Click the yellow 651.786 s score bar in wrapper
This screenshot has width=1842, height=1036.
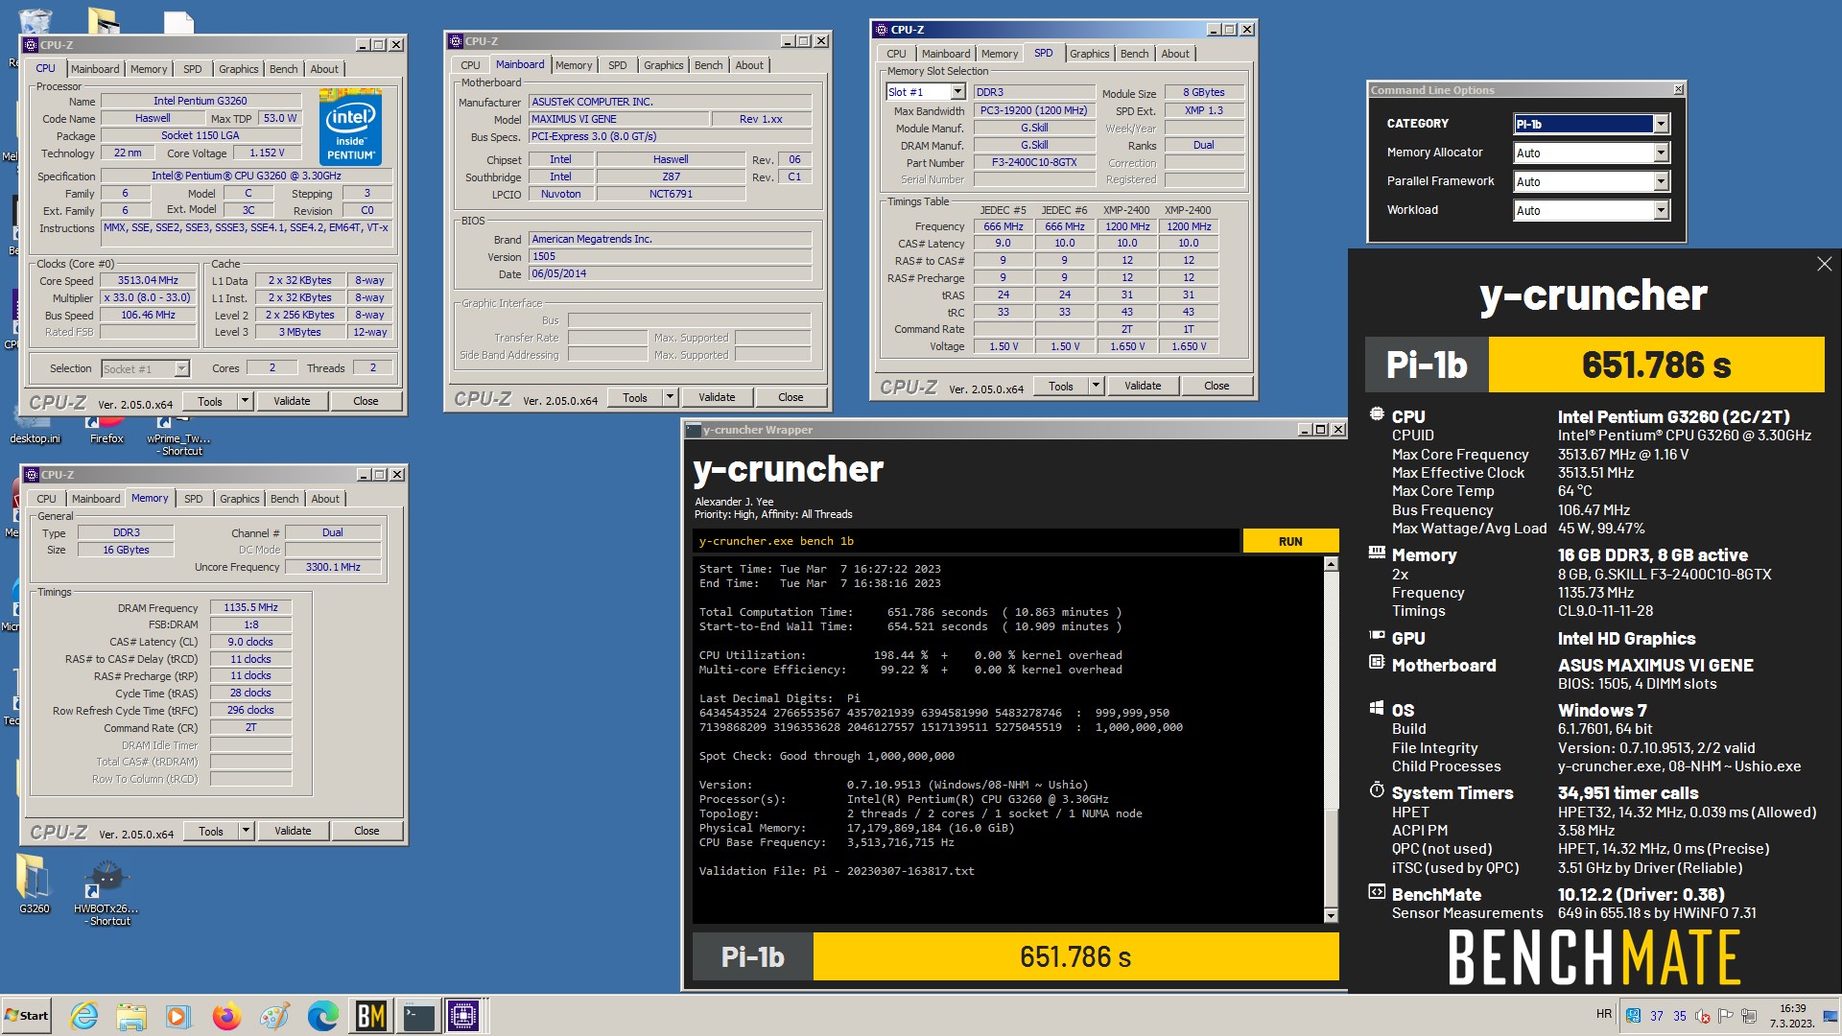pyautogui.click(x=1075, y=956)
